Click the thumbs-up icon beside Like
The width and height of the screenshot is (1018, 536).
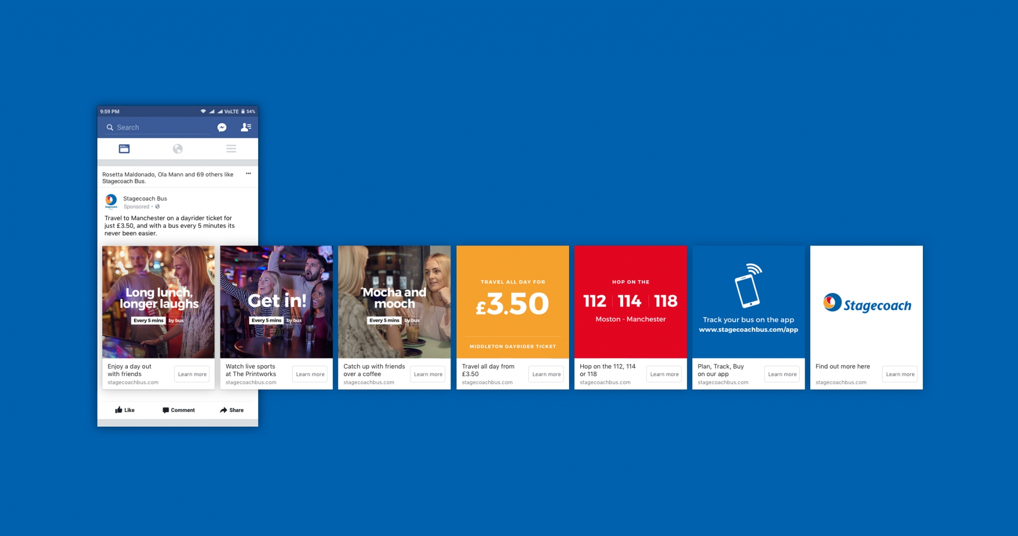click(119, 410)
